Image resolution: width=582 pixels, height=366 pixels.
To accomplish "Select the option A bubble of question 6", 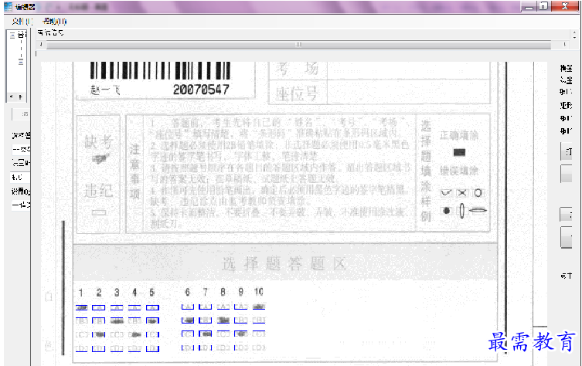I will point(188,307).
